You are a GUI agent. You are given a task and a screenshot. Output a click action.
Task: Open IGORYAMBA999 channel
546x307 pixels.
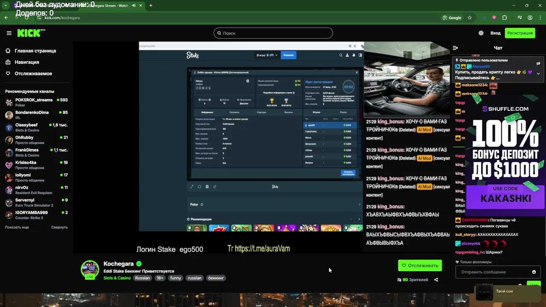[x=36, y=215]
